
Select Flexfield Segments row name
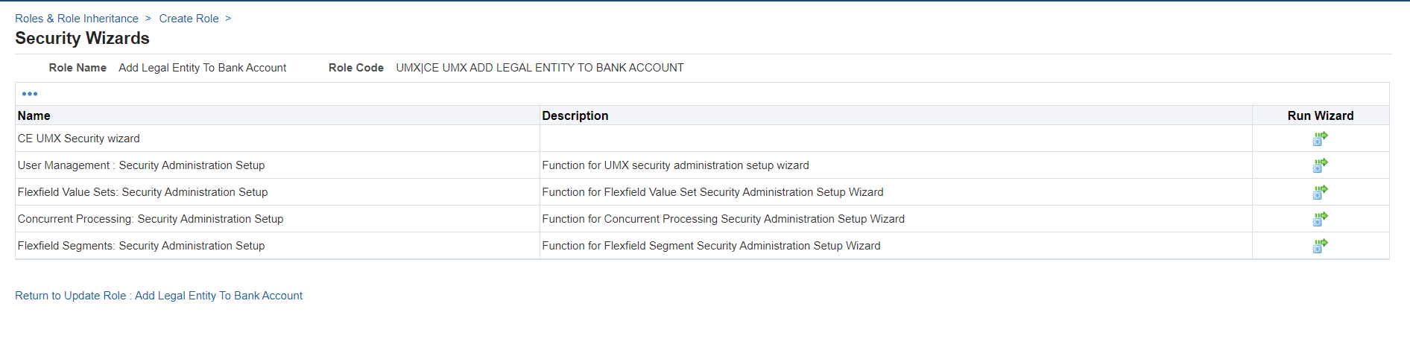pyautogui.click(x=142, y=246)
